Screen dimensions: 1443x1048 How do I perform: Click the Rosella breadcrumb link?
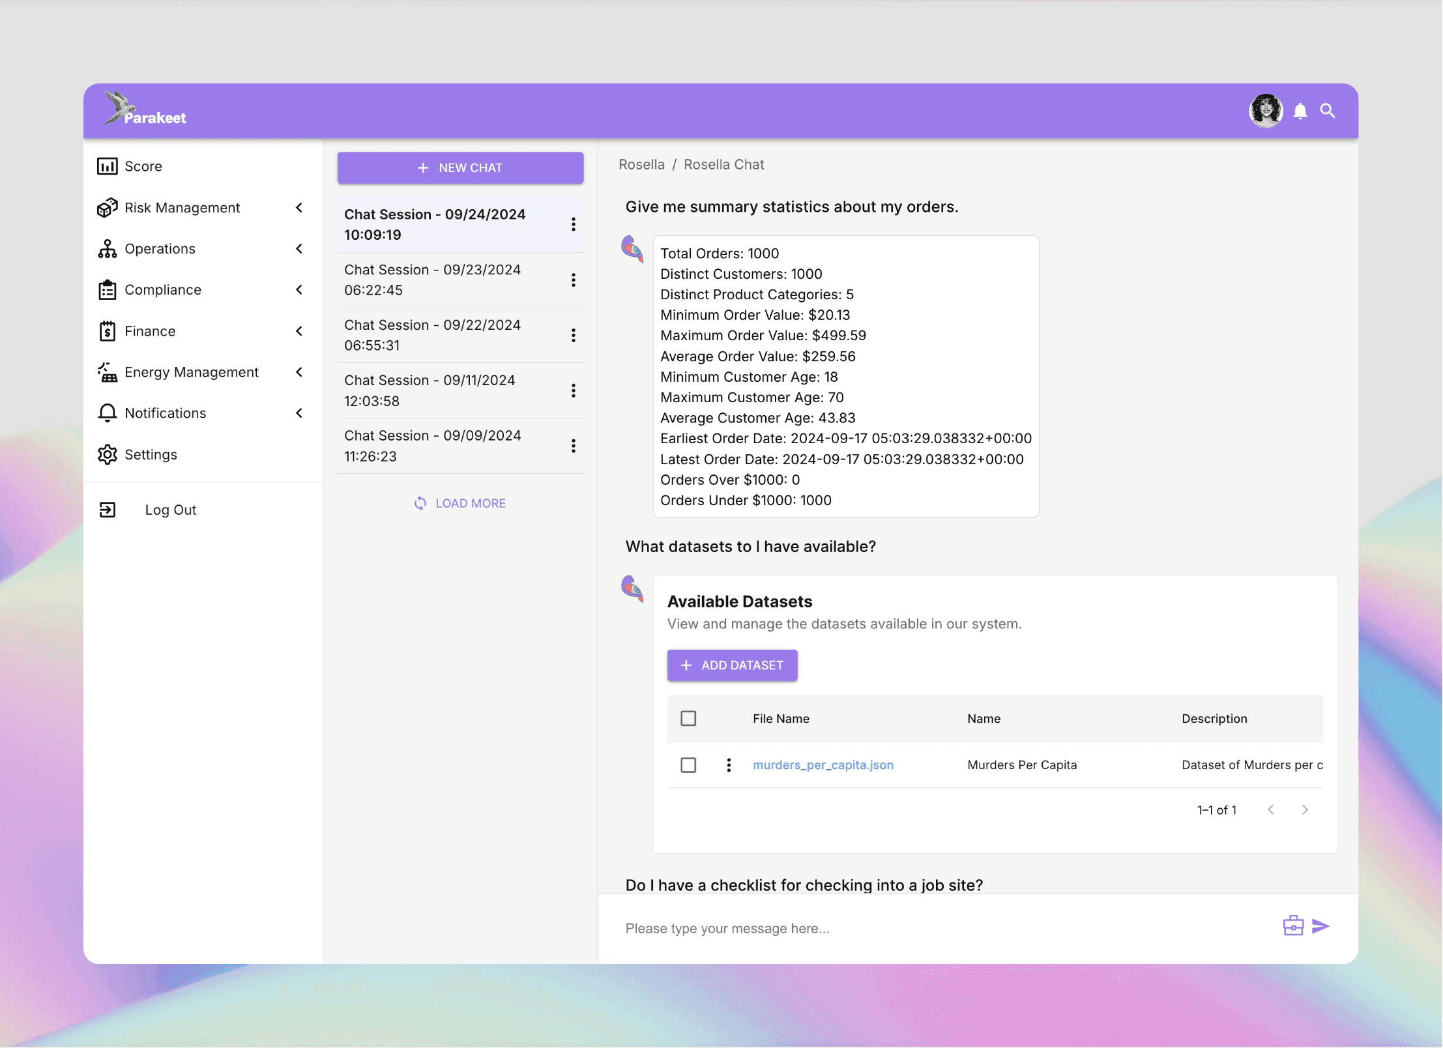(641, 165)
